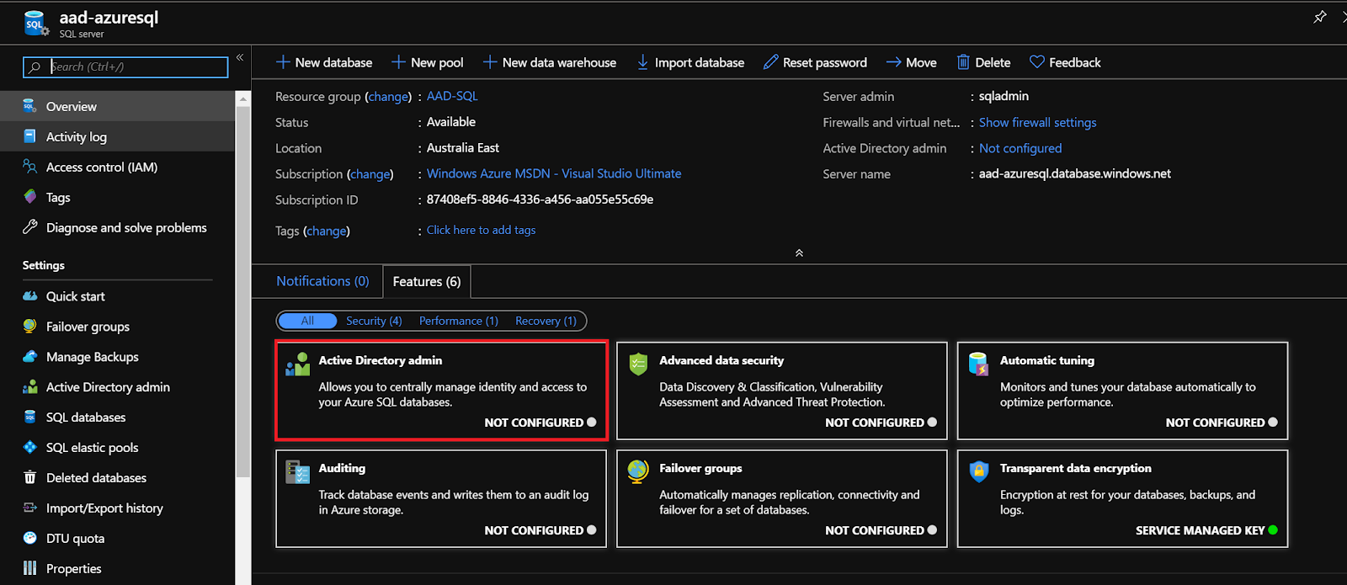Click Subscription ID value text
Image resolution: width=1347 pixels, height=585 pixels.
(540, 199)
